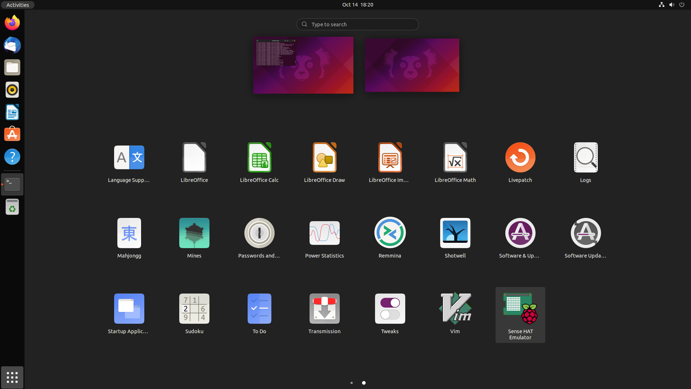Switch to Terminal from dock
This screenshot has width=691, height=389.
coord(12,184)
